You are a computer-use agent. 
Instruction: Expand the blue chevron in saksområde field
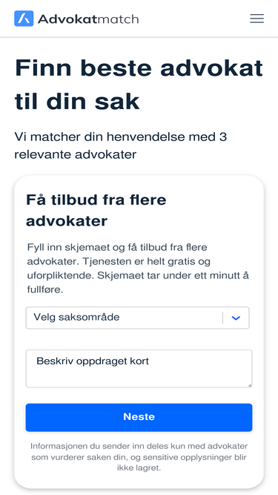[236, 318]
